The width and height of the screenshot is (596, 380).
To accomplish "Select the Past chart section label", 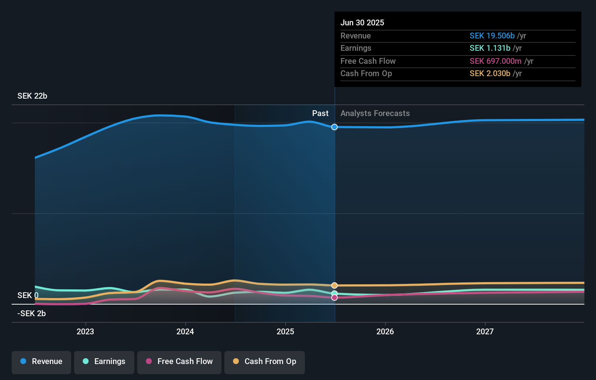I will pyautogui.click(x=320, y=113).
